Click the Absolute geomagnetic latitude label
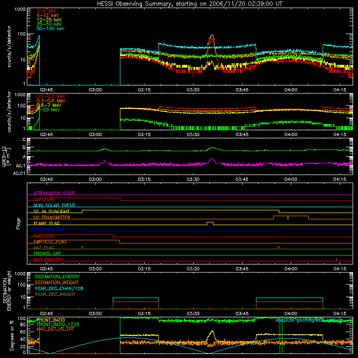The width and height of the screenshot is (358, 358). tap(309, 320)
